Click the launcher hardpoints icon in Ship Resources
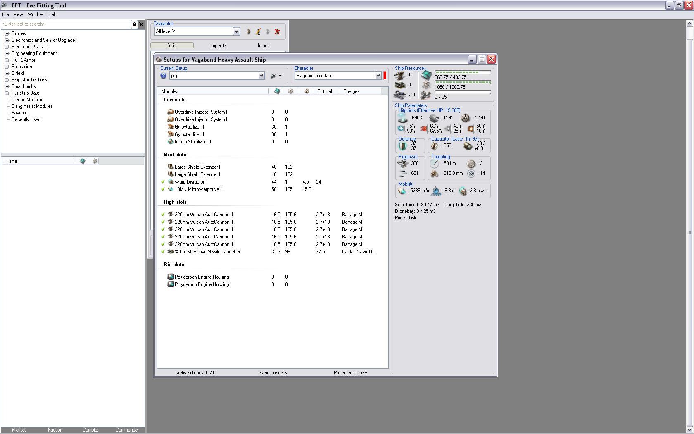This screenshot has width=694, height=434. [x=400, y=85]
